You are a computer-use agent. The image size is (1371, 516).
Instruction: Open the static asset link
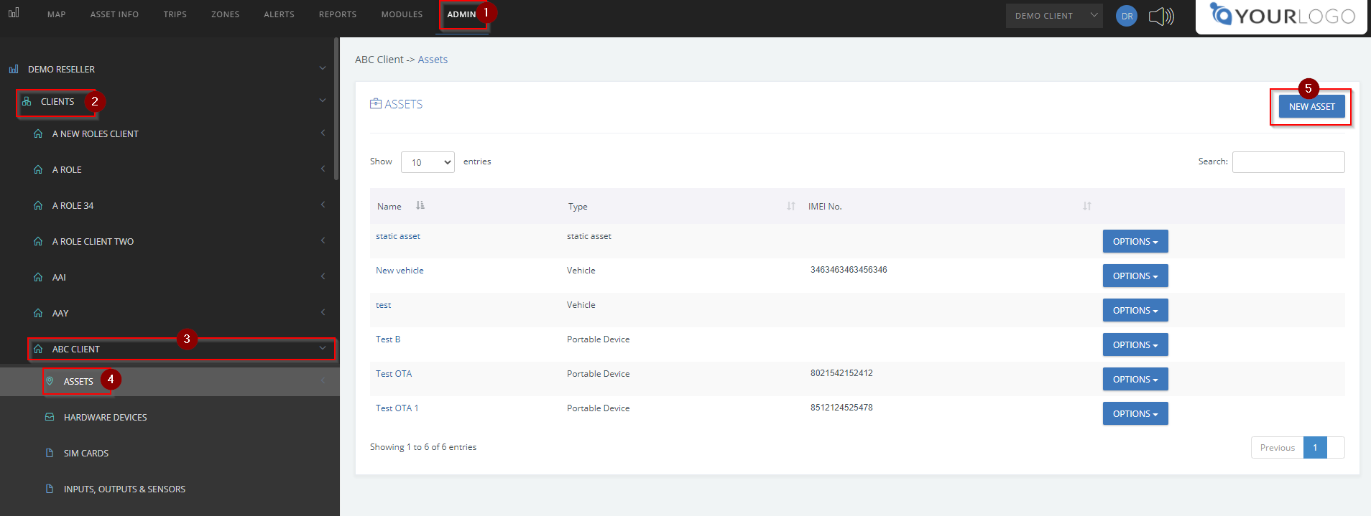click(398, 236)
